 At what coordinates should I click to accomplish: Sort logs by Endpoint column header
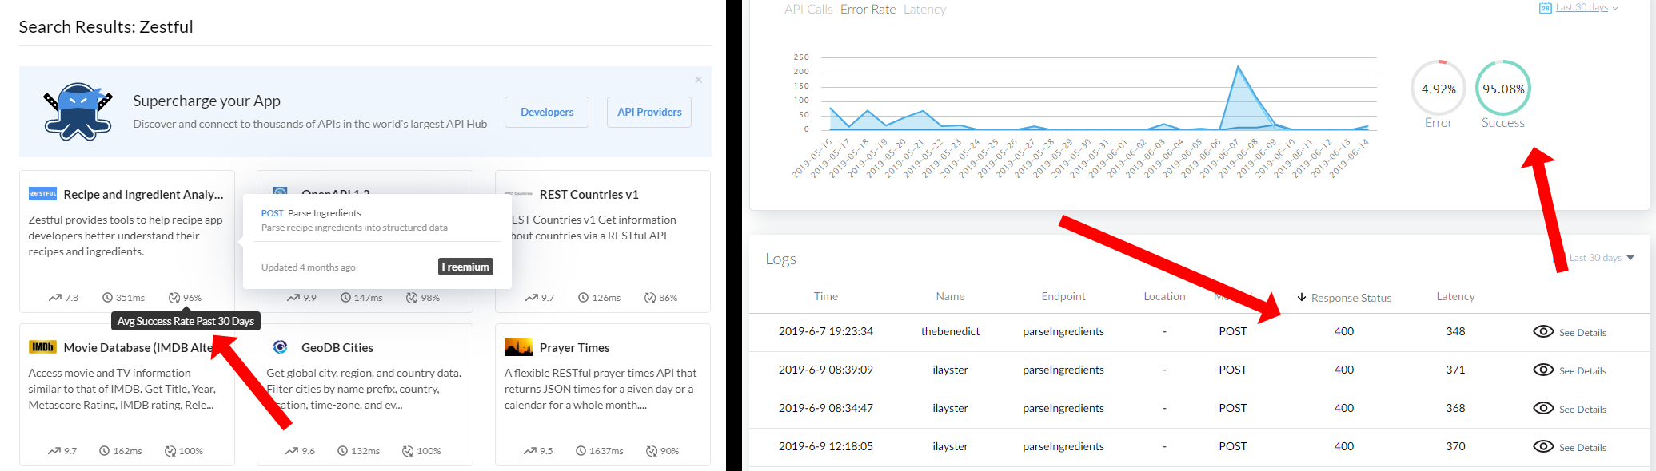pyautogui.click(x=1063, y=296)
